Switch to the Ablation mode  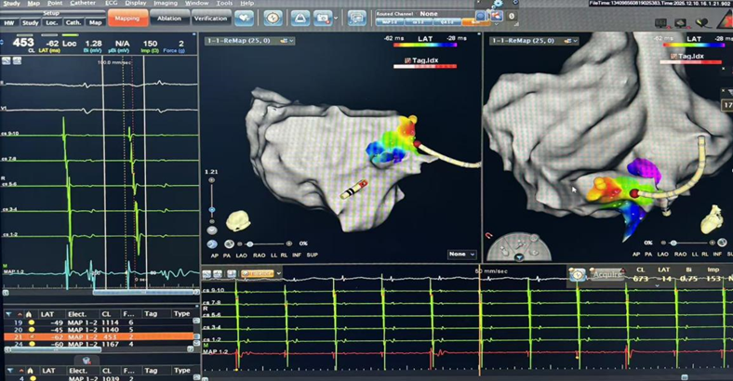click(169, 18)
